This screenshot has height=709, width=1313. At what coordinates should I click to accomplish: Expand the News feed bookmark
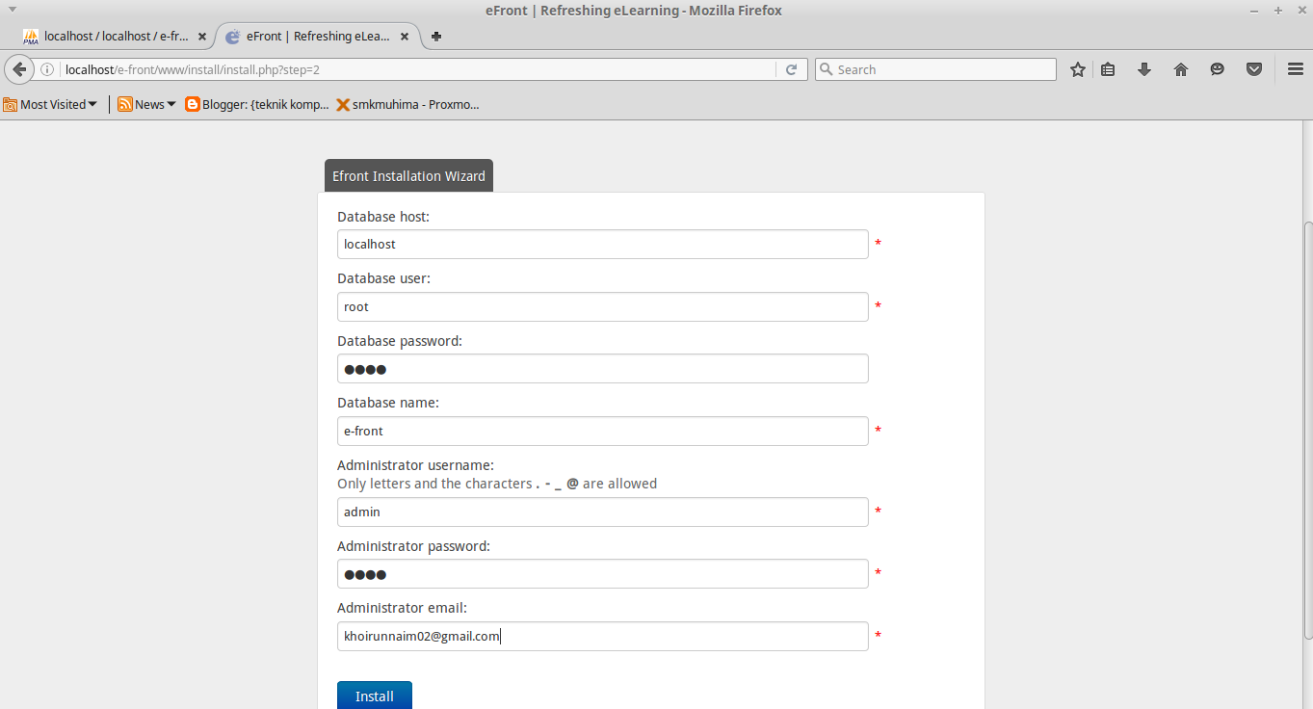coord(146,104)
